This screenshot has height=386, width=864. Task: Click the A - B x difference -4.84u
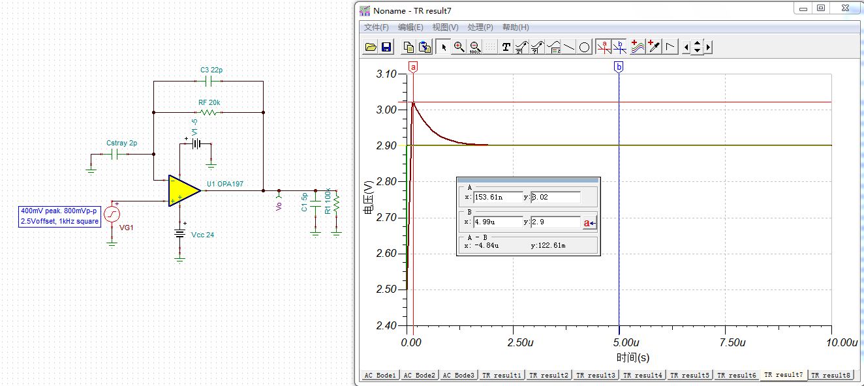point(482,246)
